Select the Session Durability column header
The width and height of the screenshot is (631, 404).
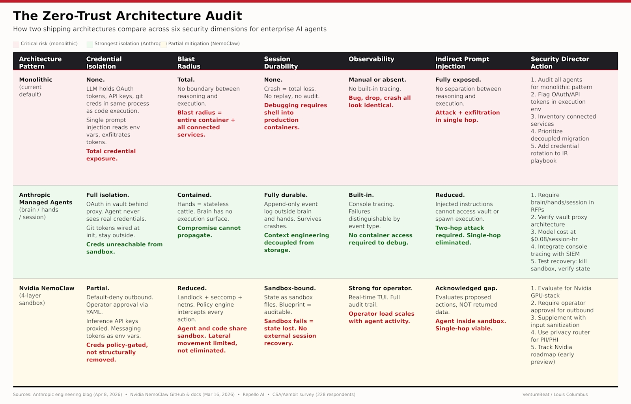point(281,63)
